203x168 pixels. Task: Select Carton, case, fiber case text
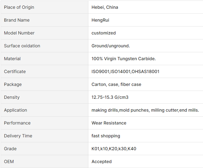point(116,84)
